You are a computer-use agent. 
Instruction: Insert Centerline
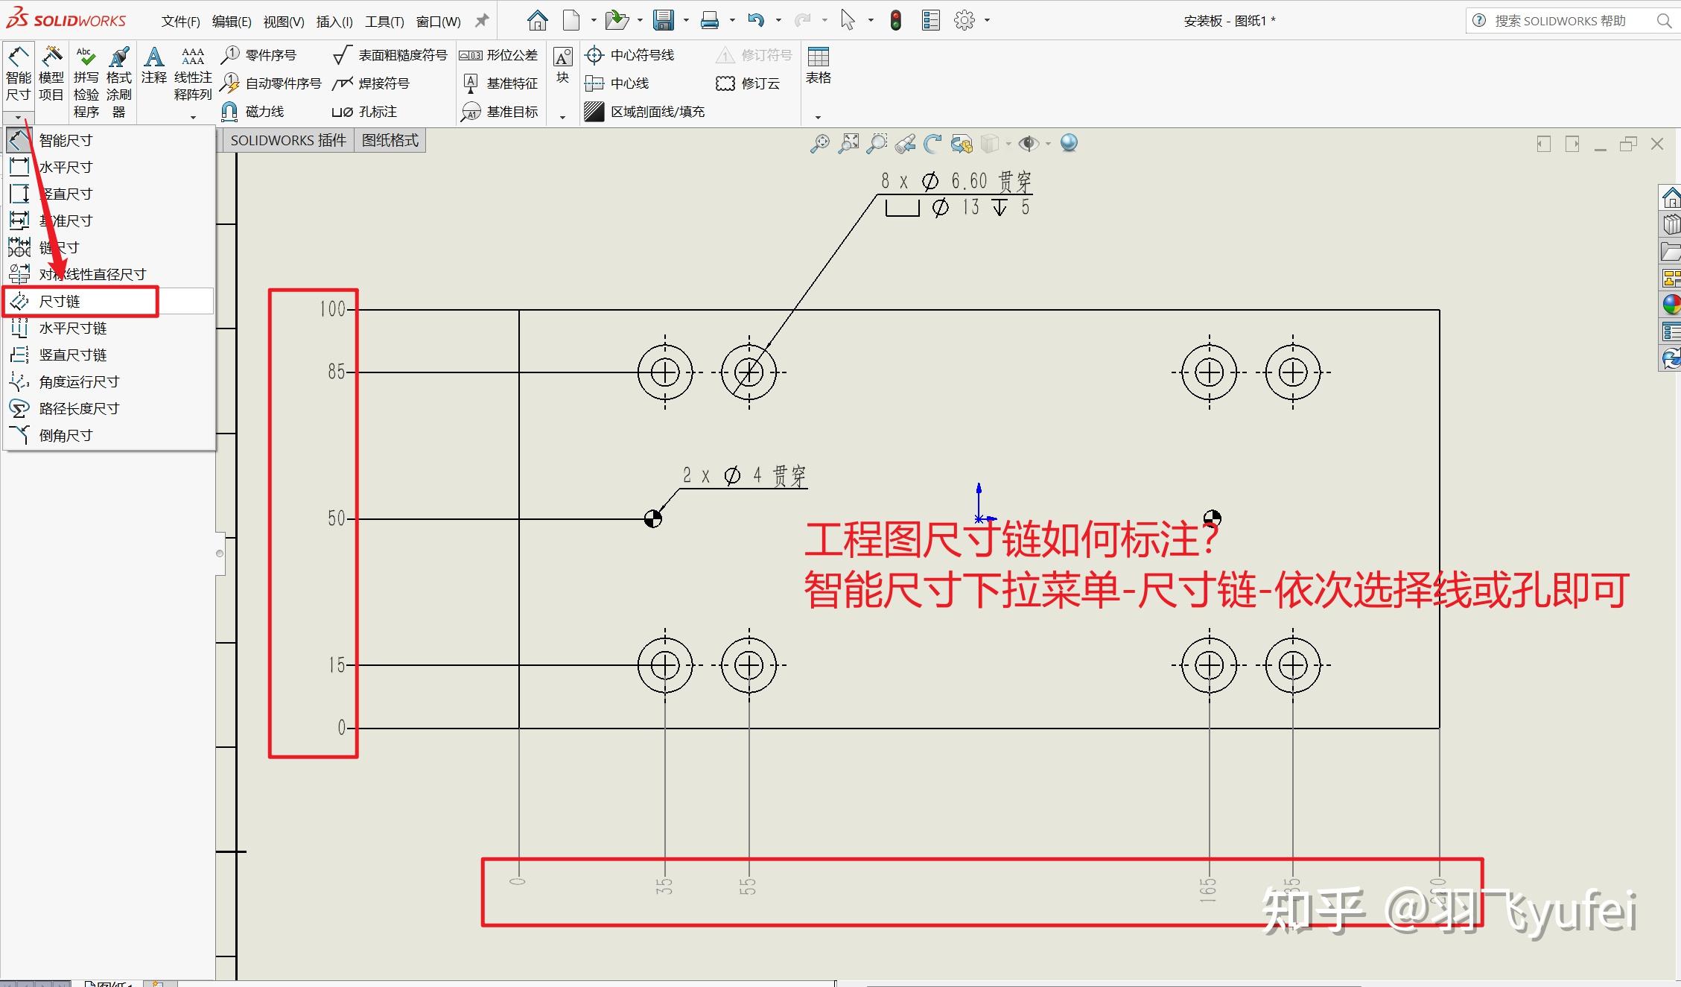(x=617, y=83)
